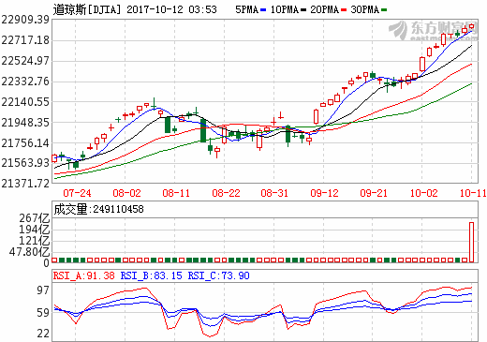Click the 267亿 volume axis label

pos(35,218)
